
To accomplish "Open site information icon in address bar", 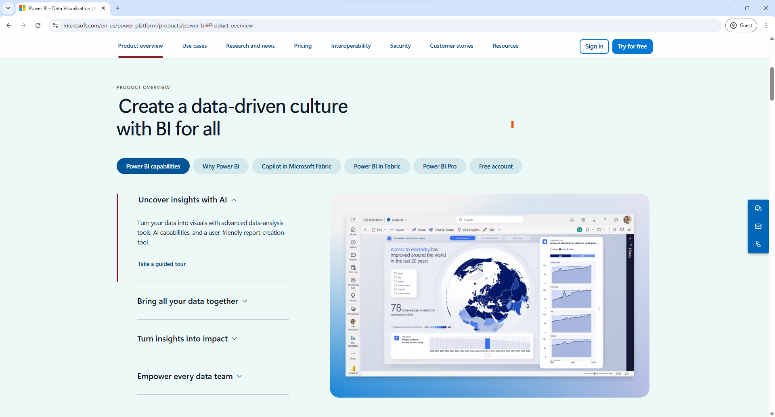I will coord(55,25).
